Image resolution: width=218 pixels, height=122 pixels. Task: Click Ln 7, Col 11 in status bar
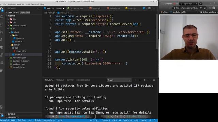coord(95,120)
